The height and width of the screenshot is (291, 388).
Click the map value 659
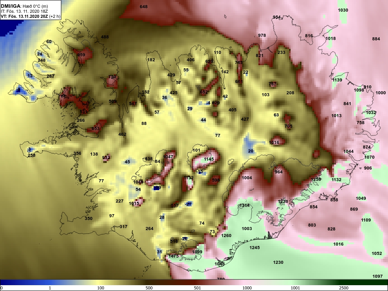81,55
